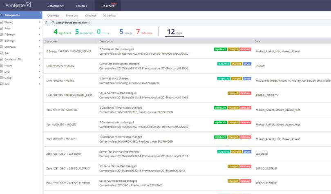This screenshot has height=194, width=331.
Task: Expand the Zete company chevron
Action: click(x=40, y=84)
